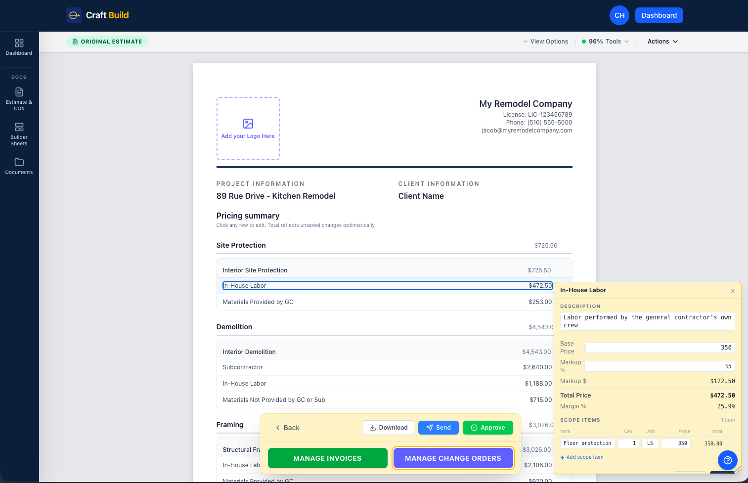The height and width of the screenshot is (483, 748).
Task: Click the Send button
Action: pos(439,428)
